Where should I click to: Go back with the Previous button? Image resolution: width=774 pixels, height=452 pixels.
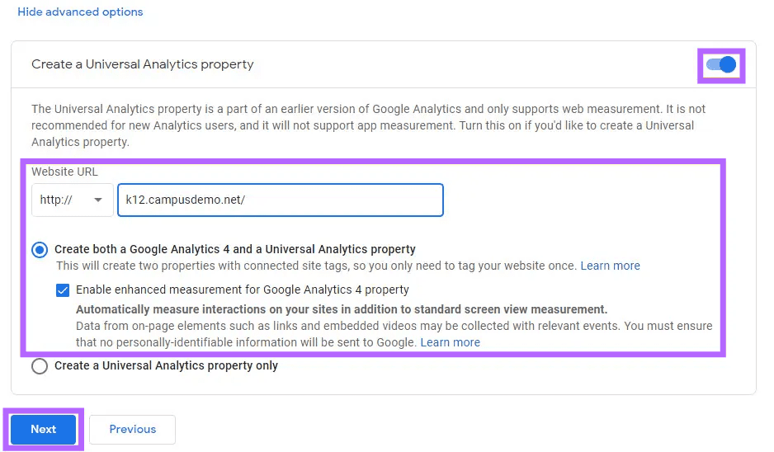pyautogui.click(x=132, y=429)
